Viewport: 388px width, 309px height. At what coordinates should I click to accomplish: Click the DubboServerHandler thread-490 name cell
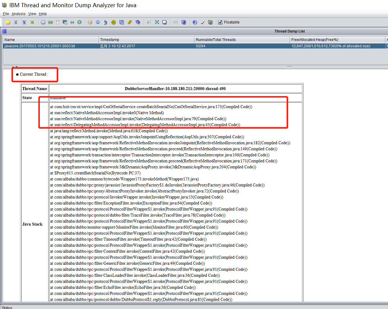(175, 89)
